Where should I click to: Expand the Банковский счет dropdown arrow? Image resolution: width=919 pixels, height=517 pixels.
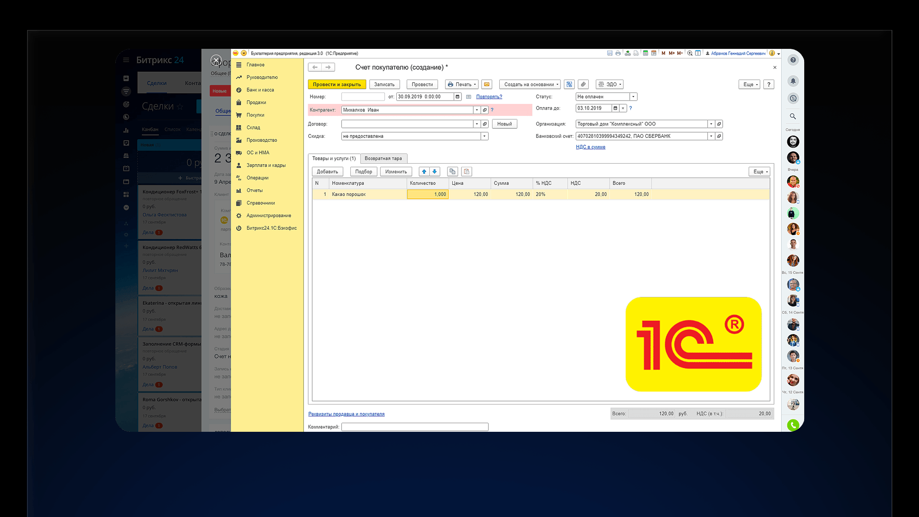[x=711, y=136]
